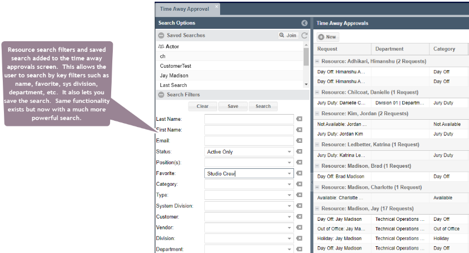Image resolution: width=469 pixels, height=253 pixels.
Task: Sort by the Request column header
Action: [342, 49]
